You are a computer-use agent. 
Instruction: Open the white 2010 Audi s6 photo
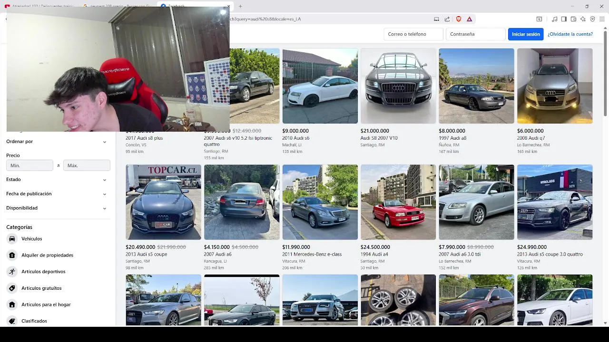click(x=320, y=86)
